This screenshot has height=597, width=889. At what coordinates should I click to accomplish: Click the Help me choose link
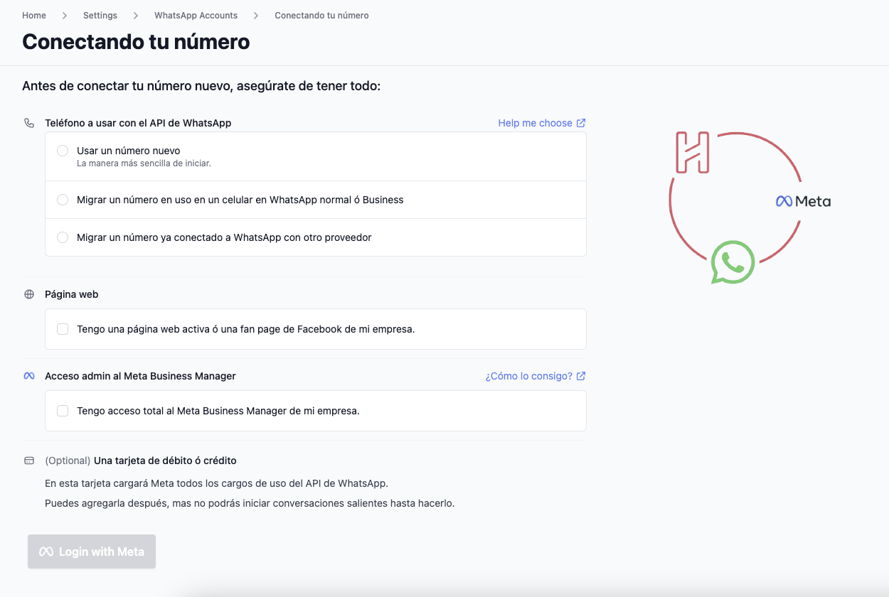533,122
